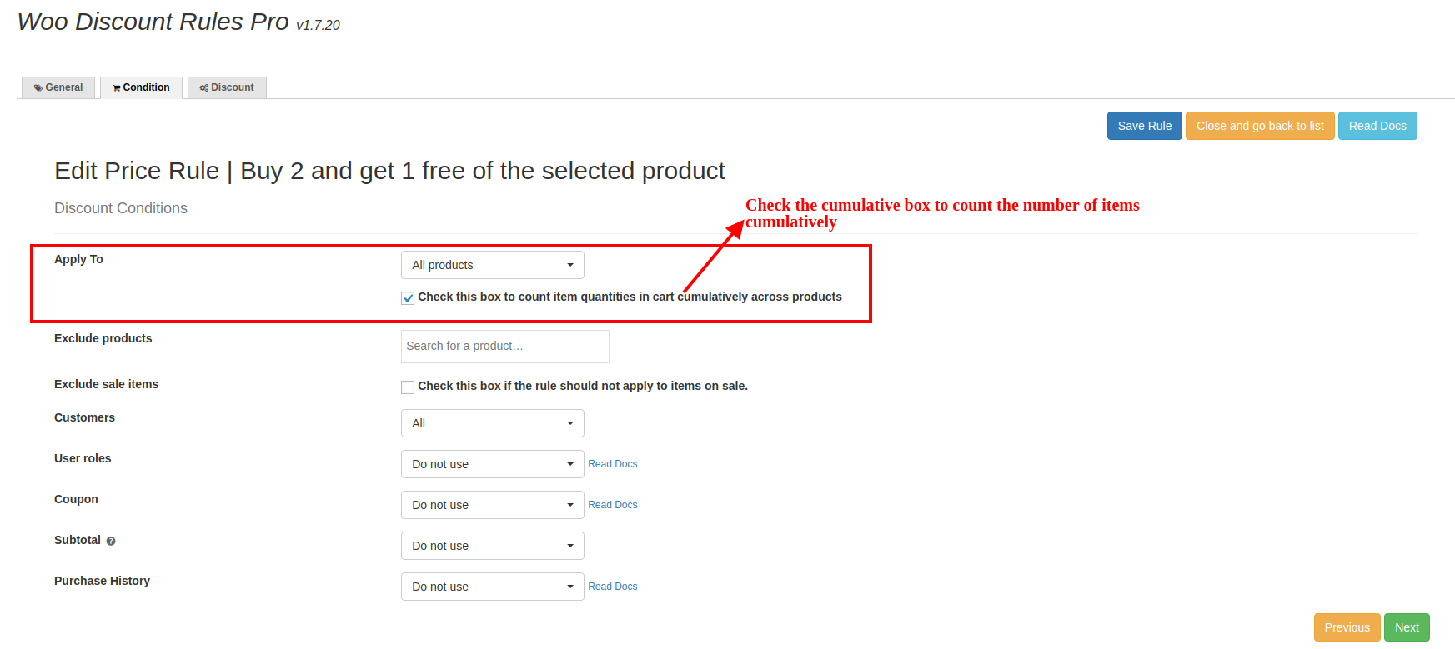Open Read Docs button at top right

click(x=1377, y=126)
